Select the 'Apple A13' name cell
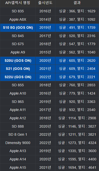Screen dimensions: 99x171 [18, 151]
